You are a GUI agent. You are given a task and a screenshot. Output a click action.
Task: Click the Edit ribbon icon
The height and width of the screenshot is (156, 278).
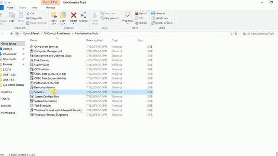136,18
